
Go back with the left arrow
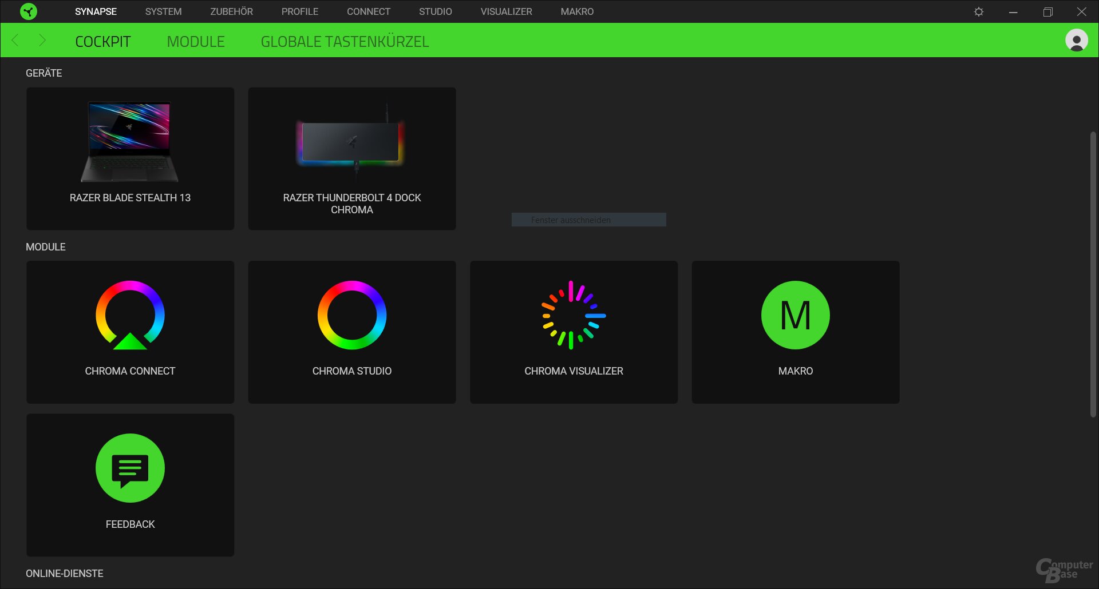[x=15, y=41]
